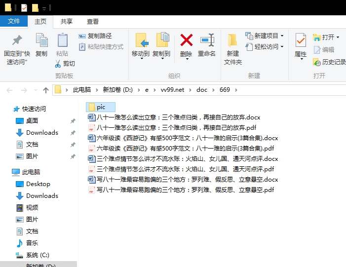This screenshot has width=346, height=267.
Task: Select 八十一难怎么读出立意 pdf file
Action: [172, 127]
